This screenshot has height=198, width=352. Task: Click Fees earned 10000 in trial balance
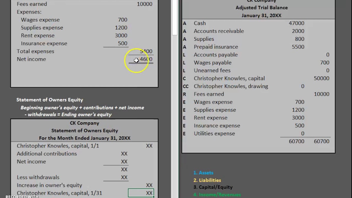[x=321, y=94]
